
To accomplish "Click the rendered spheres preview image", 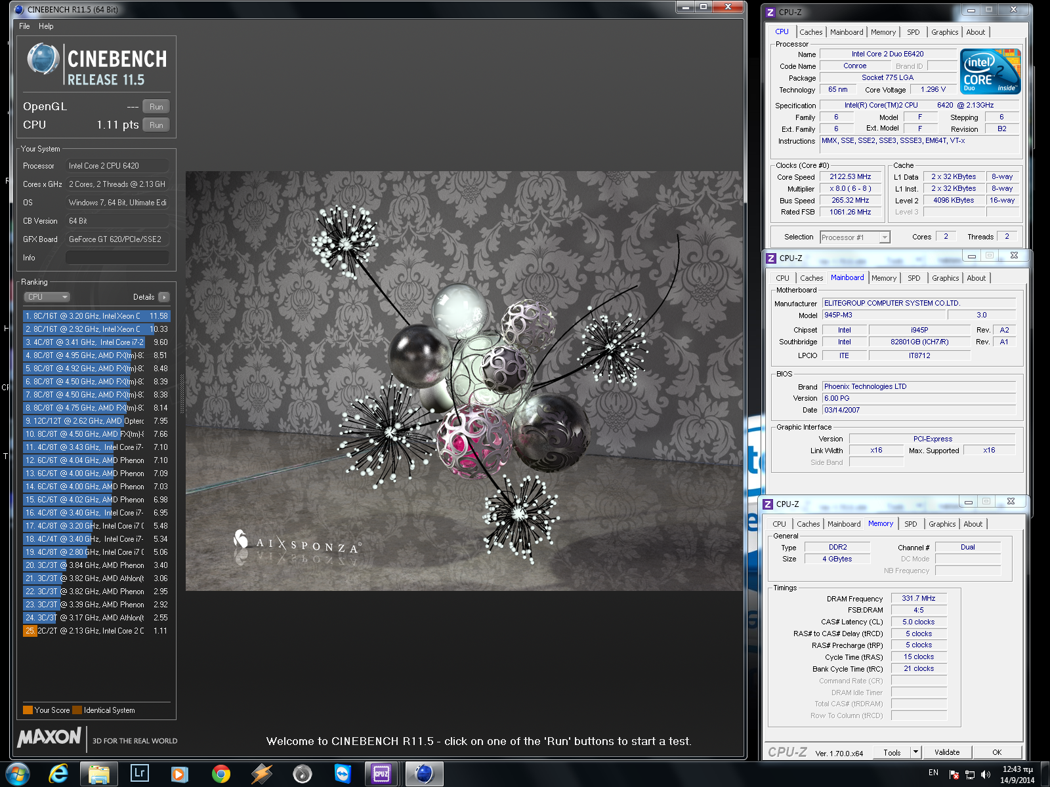I will (464, 381).
